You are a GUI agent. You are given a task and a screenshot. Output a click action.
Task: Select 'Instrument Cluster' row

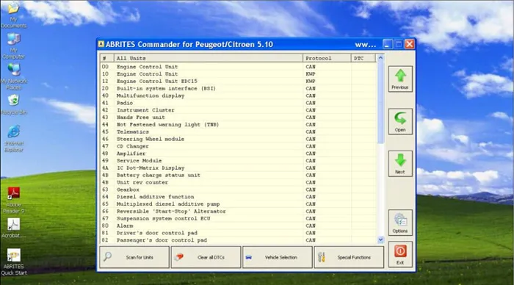(x=239, y=110)
